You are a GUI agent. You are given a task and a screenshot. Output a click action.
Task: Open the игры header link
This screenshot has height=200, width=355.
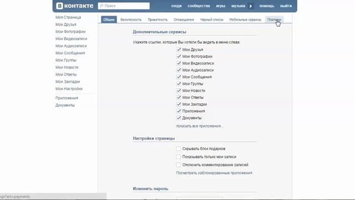[221, 6]
